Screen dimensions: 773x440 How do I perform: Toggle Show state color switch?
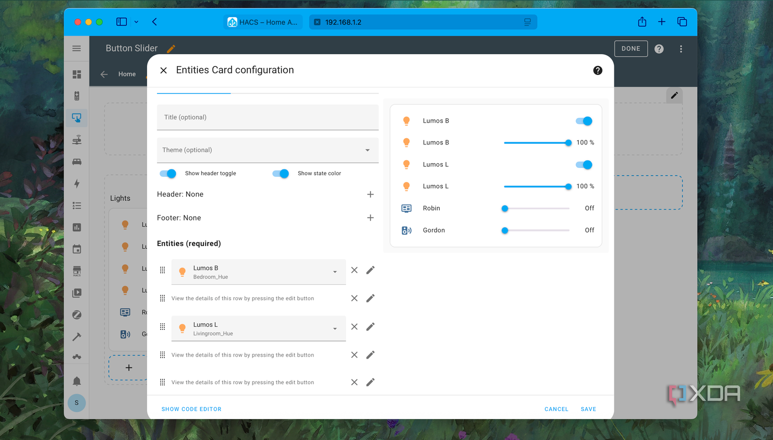point(281,173)
